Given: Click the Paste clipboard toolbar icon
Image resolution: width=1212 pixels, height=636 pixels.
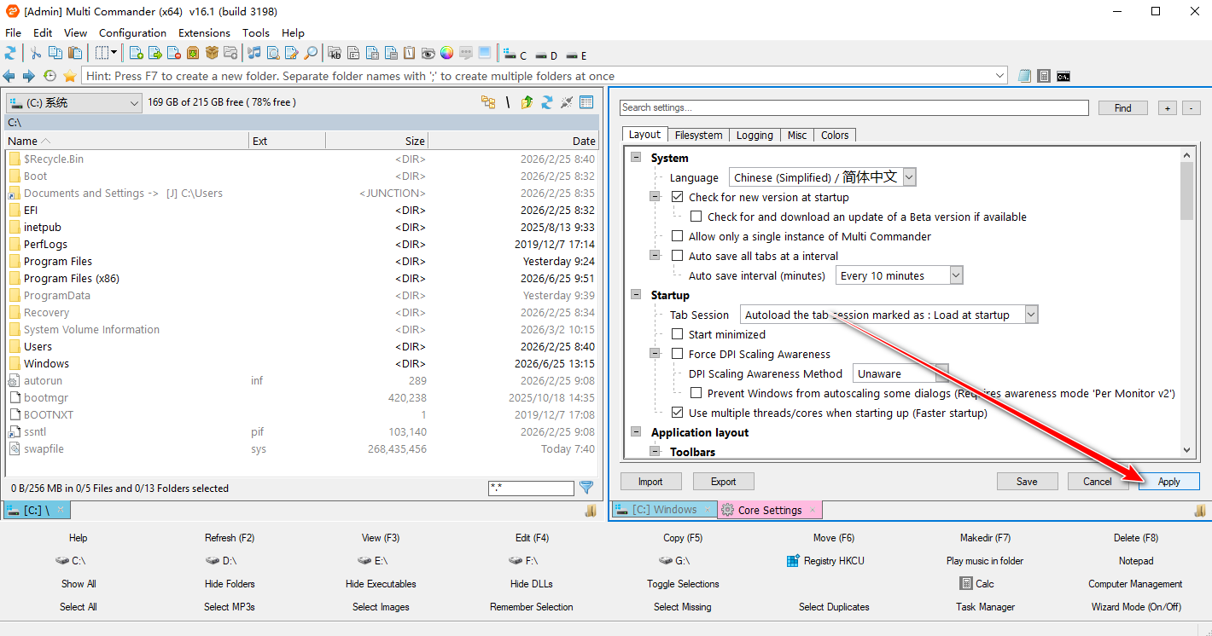Looking at the screenshot, I should 75,53.
